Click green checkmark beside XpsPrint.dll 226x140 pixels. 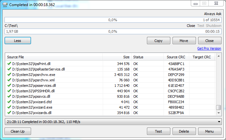(9, 63)
